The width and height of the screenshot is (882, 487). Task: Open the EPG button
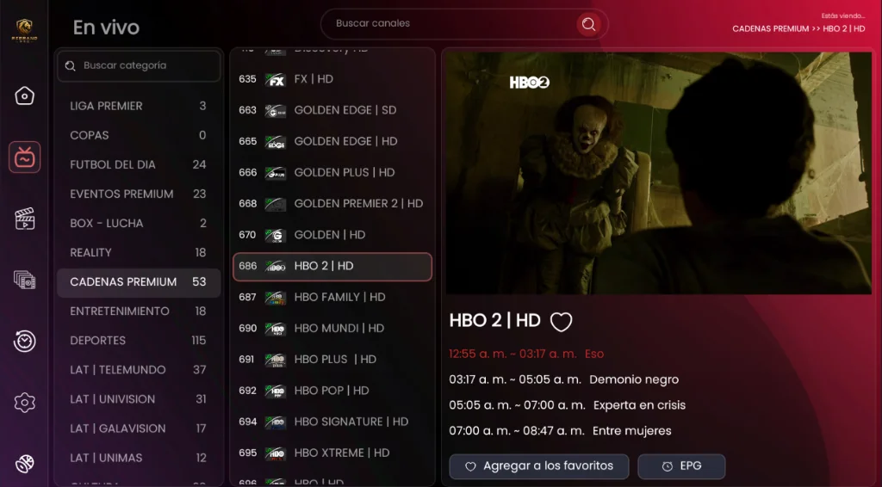pos(681,466)
